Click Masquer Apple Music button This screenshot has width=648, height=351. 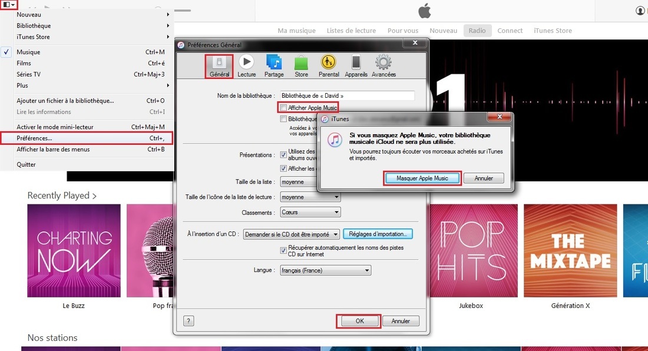422,178
